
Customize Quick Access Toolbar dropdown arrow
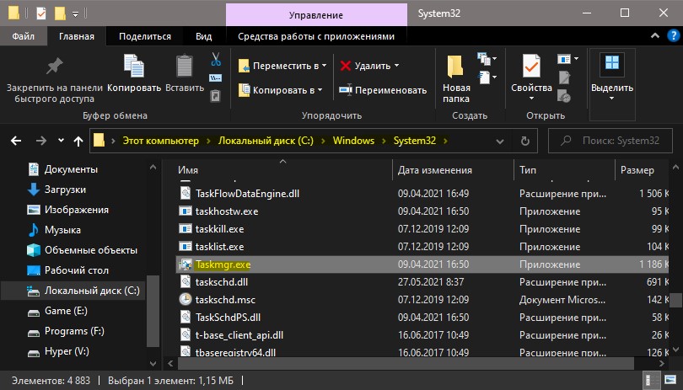point(75,14)
